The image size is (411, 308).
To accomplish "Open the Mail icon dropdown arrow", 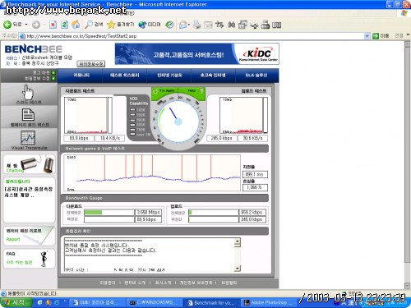I will point(189,25).
